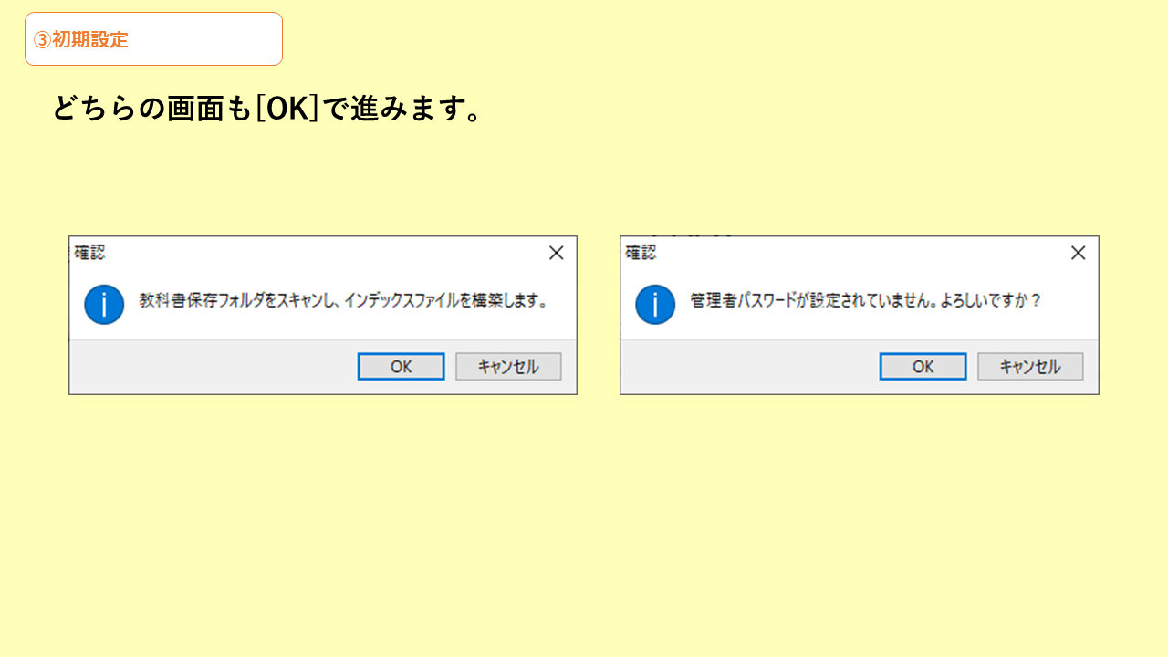
Task: Click キャンセル in the textbook folder scan dialog
Action: click(x=508, y=367)
